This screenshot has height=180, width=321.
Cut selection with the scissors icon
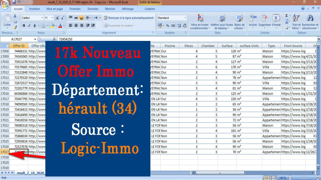click(15, 16)
